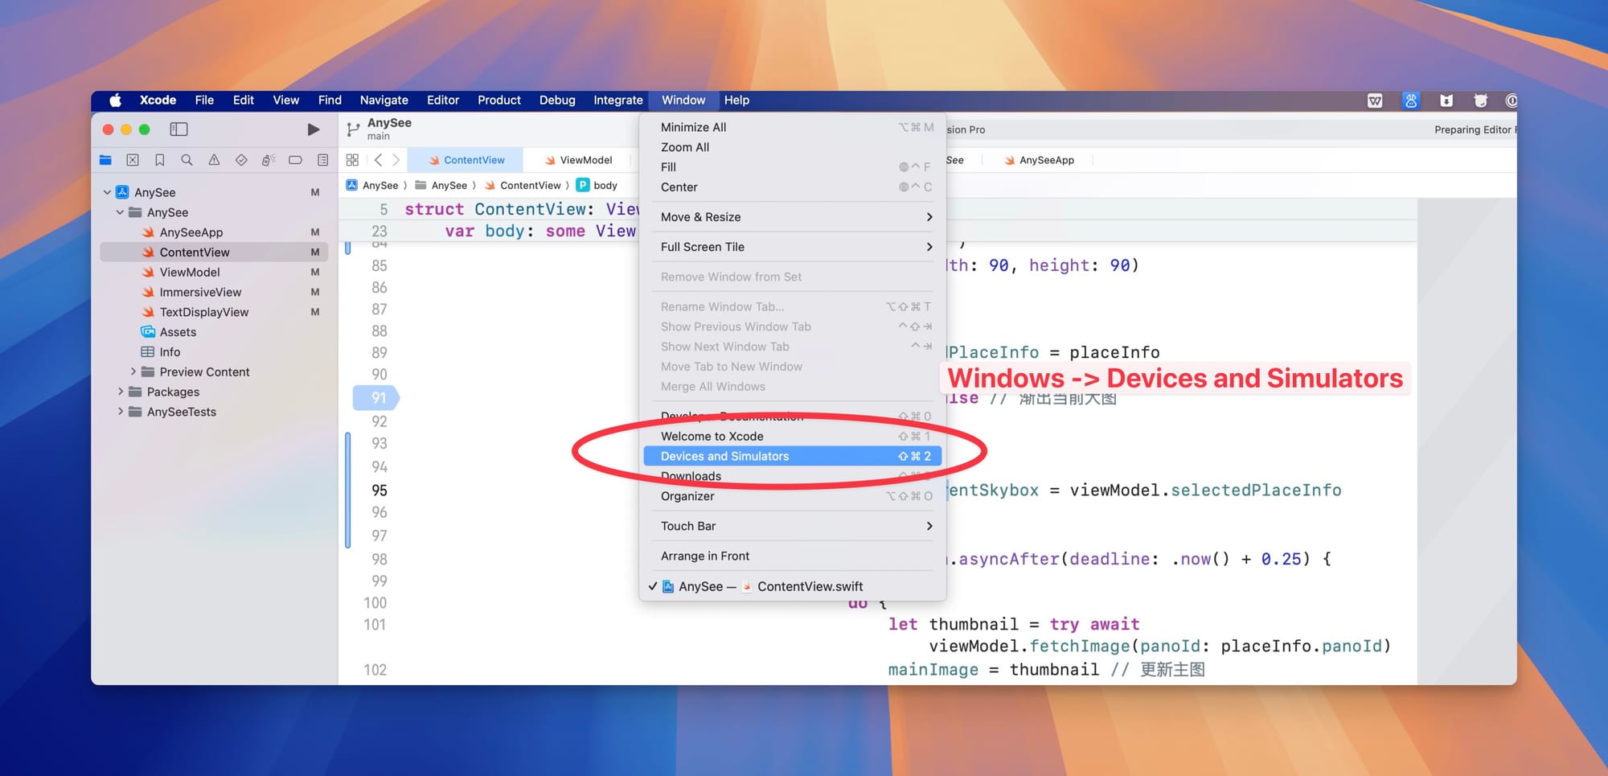Click the related items grid icon
The image size is (1608, 776).
point(352,160)
